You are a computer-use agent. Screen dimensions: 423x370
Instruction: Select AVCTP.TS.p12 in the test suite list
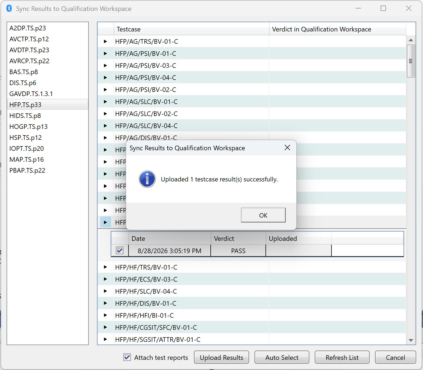point(48,39)
